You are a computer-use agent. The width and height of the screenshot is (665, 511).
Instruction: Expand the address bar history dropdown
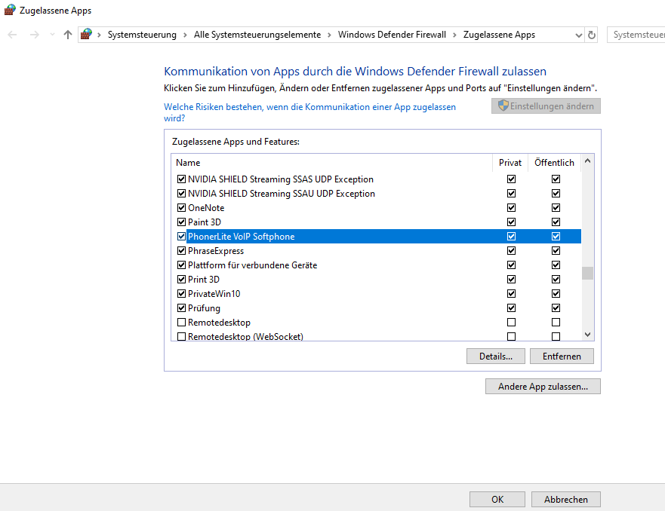coord(578,35)
